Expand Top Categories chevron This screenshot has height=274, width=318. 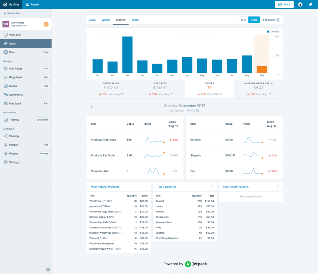[x=212, y=187]
